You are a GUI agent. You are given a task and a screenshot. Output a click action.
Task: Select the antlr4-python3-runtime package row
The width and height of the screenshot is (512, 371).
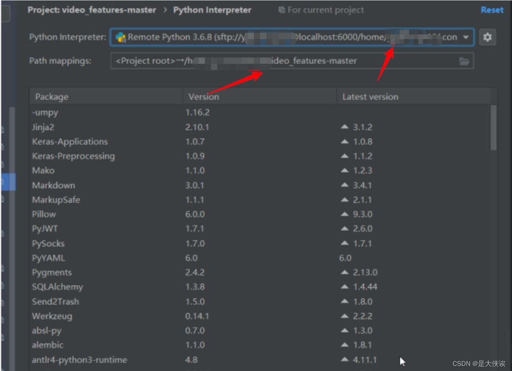click(260, 359)
